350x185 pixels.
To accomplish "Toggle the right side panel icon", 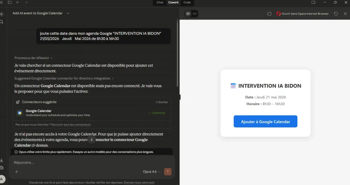I will [x=313, y=2].
